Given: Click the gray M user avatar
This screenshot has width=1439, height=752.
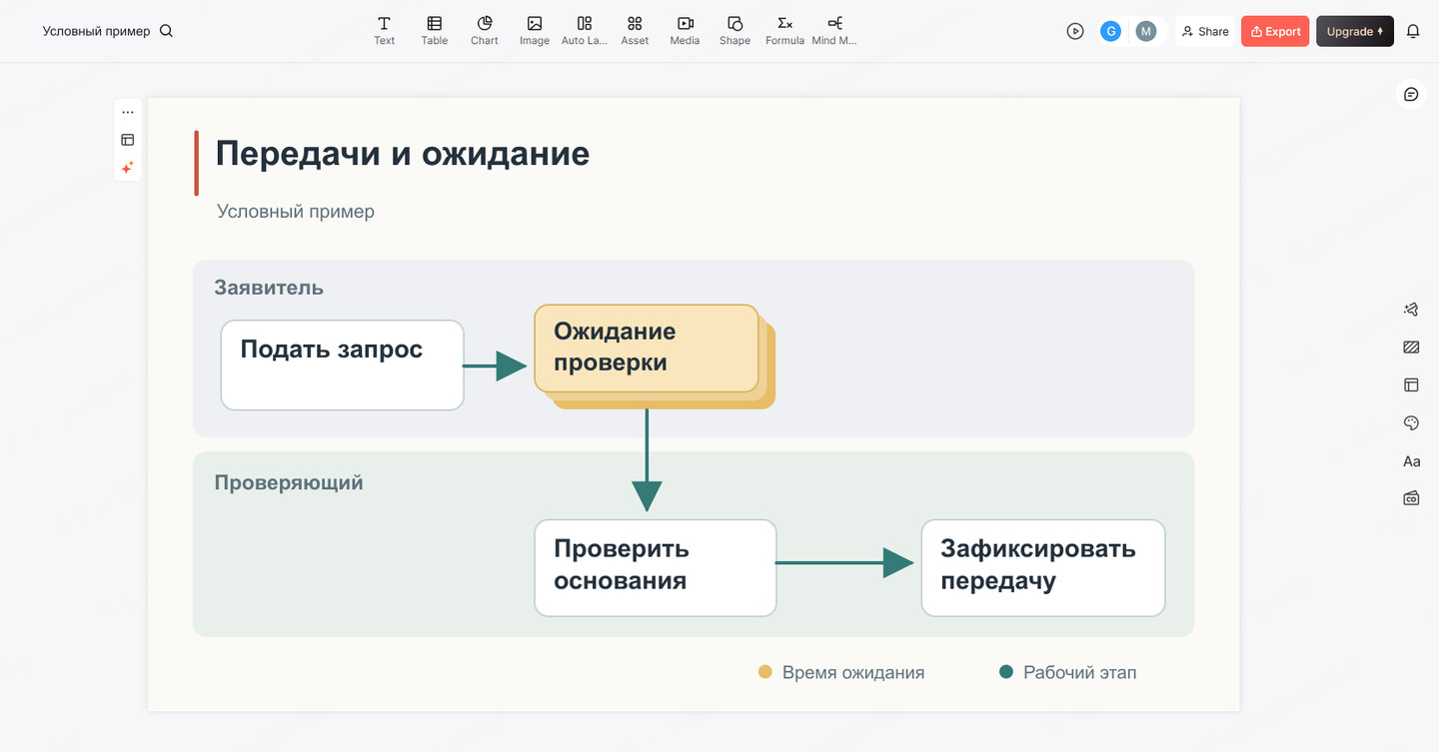Looking at the screenshot, I should click(x=1146, y=31).
